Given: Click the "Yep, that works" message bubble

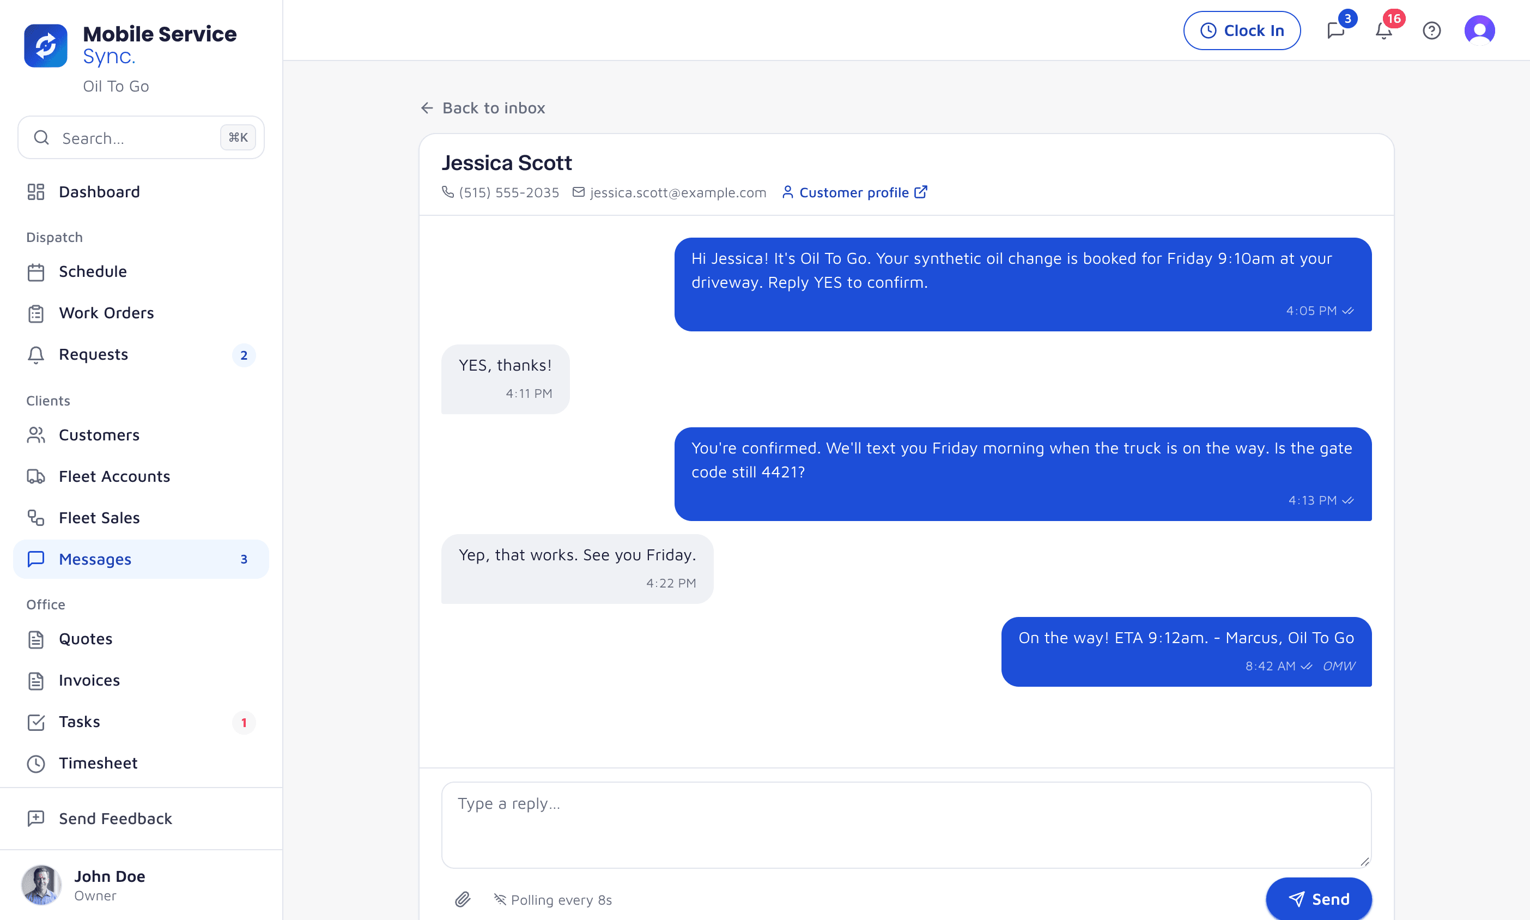Looking at the screenshot, I should coord(577,568).
